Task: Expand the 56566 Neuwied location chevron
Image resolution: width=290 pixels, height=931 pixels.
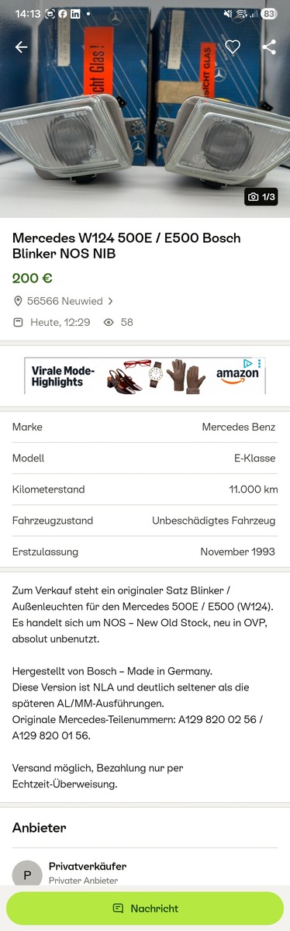Action: [x=111, y=301]
